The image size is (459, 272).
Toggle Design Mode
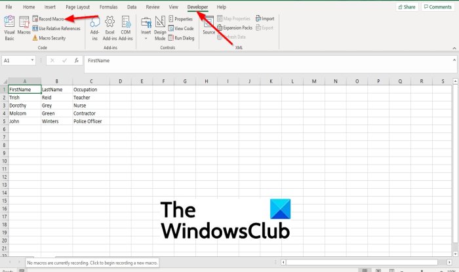[x=160, y=28]
